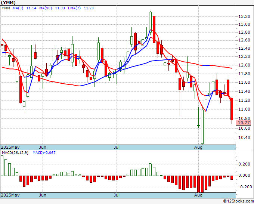Click the 13.00 price axis label
254x204 pixels.
pos(244,24)
